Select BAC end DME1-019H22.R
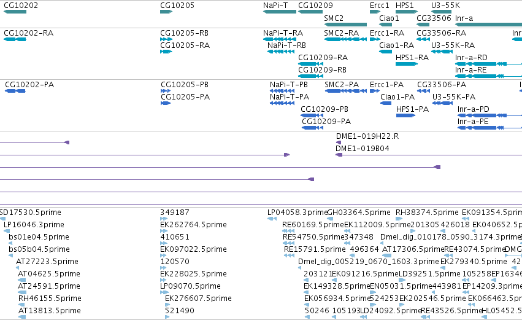Viewport: 522px width, 320px height. (367, 136)
